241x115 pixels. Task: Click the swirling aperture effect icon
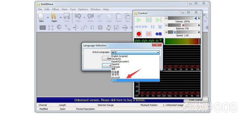[109, 28]
